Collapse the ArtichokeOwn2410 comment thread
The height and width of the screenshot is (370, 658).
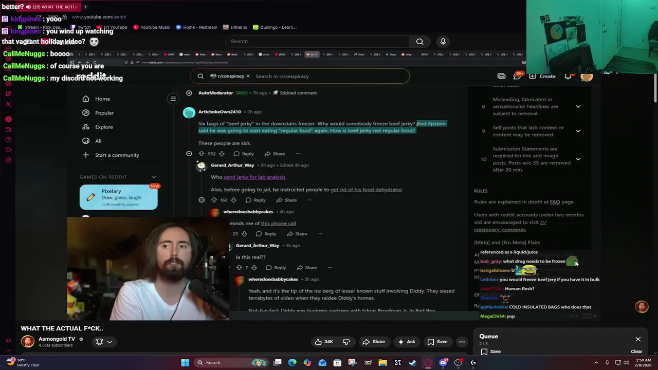[x=189, y=154]
